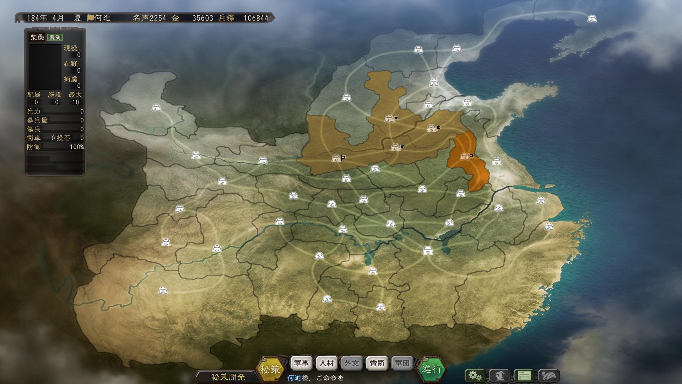Click the horse knight icon button
The height and width of the screenshot is (384, 682).
pos(499,375)
